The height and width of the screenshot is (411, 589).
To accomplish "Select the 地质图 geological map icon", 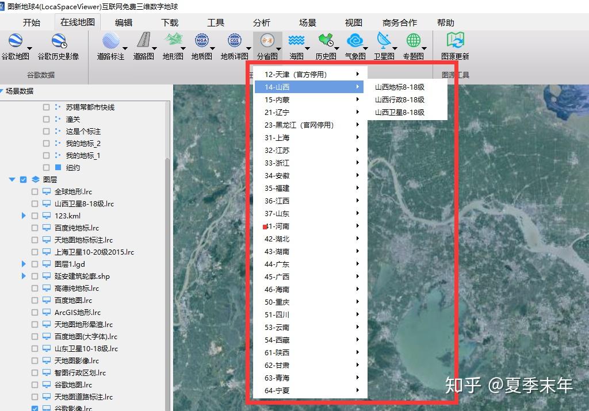I will [x=201, y=46].
